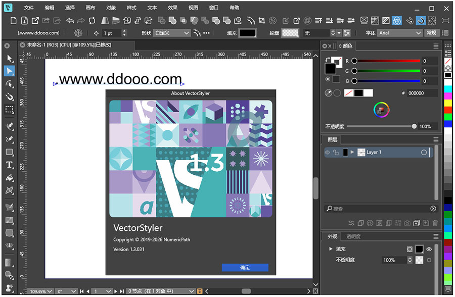Select the Text tool
Viewport: 455px width, 297px height.
pos(9,165)
